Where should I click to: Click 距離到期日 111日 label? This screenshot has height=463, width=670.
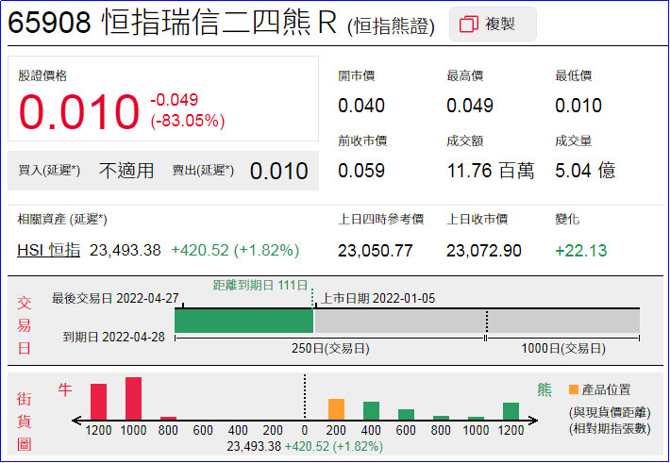260,285
